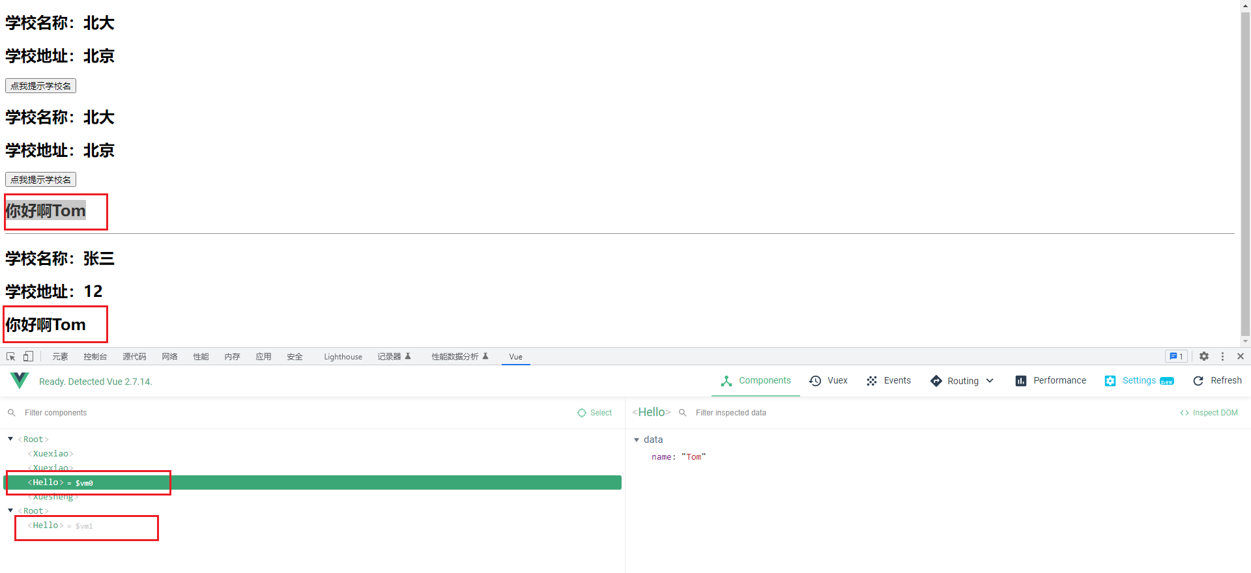This screenshot has height=573, width=1251.
Task: Click the Vue logo icon
Action: pyautogui.click(x=20, y=380)
